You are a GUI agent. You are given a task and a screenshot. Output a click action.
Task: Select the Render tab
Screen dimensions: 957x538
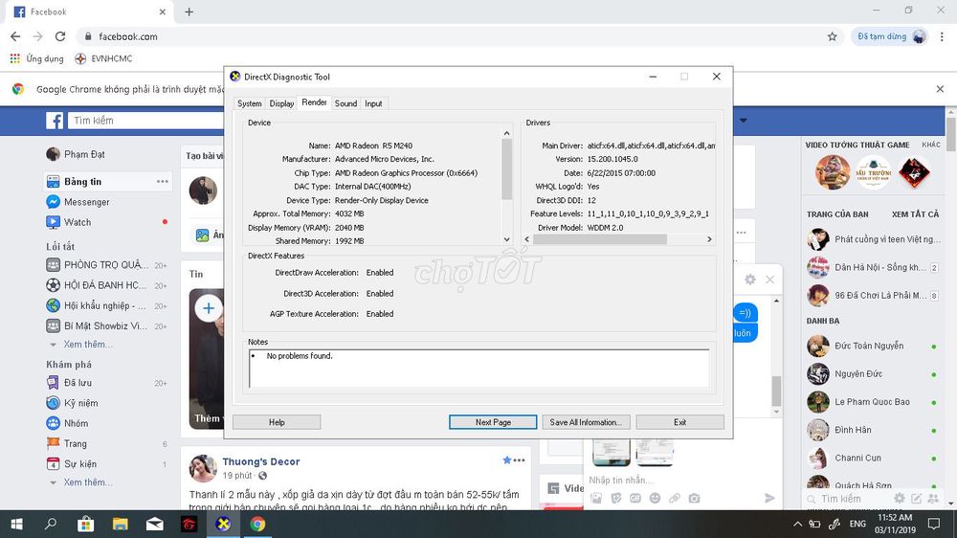pos(314,102)
